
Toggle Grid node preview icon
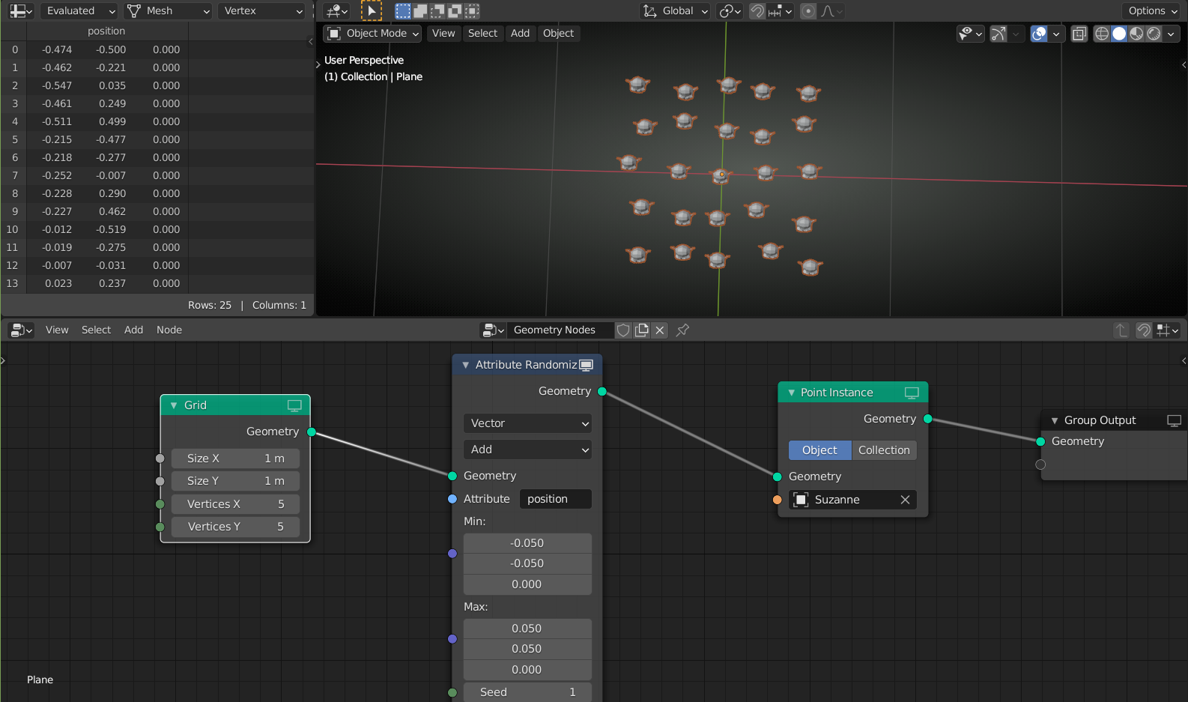295,405
